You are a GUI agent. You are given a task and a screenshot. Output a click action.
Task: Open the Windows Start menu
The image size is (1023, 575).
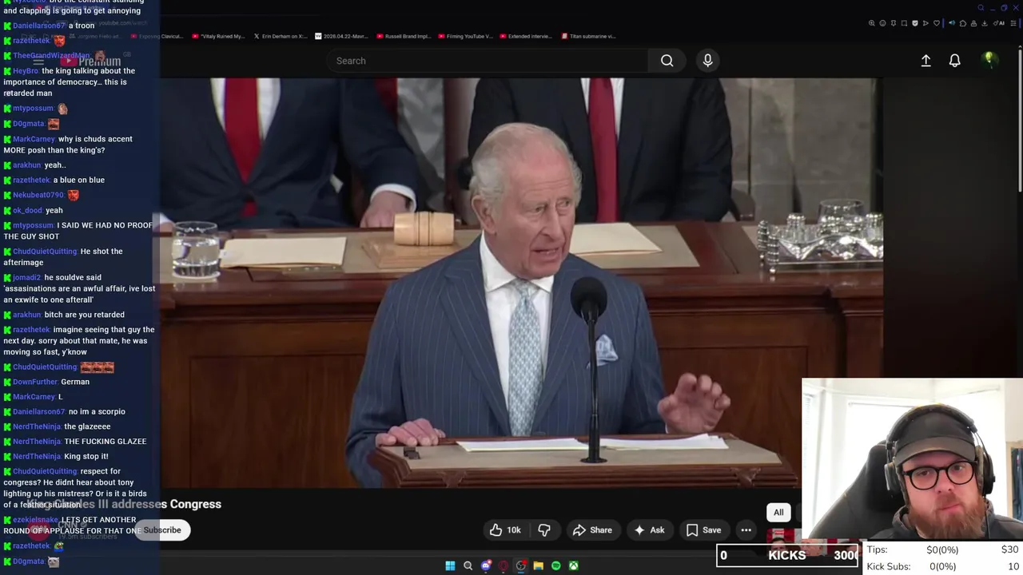click(450, 565)
